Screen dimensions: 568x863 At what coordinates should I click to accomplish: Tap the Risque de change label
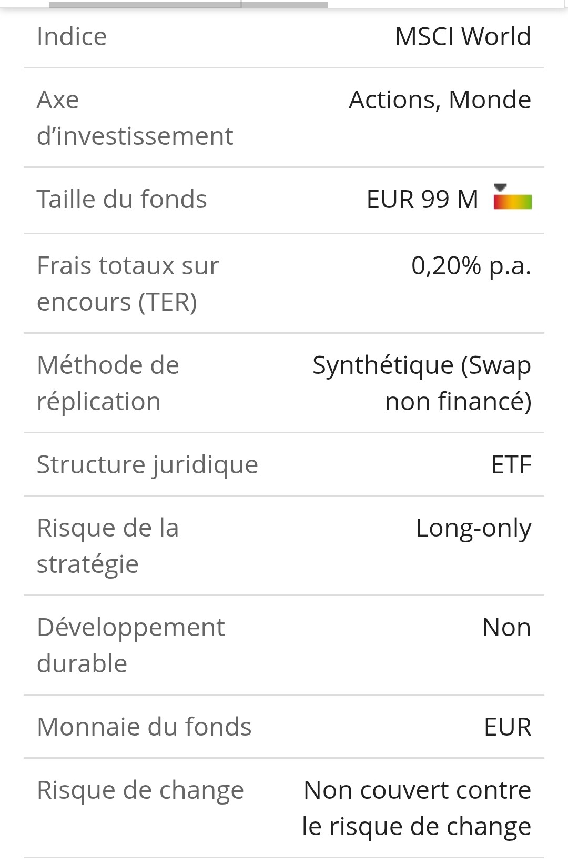point(140,790)
